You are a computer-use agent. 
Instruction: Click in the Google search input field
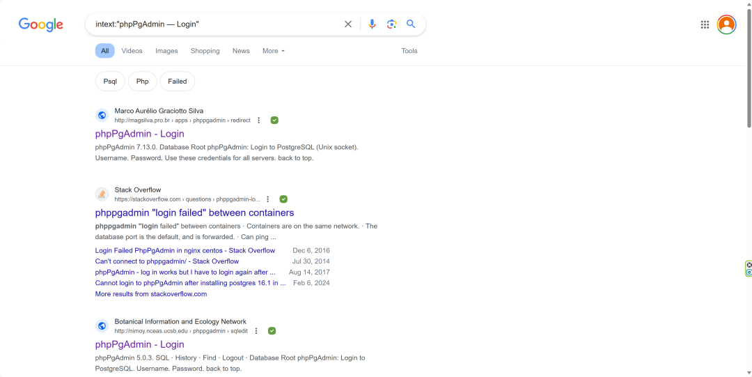[x=216, y=24]
